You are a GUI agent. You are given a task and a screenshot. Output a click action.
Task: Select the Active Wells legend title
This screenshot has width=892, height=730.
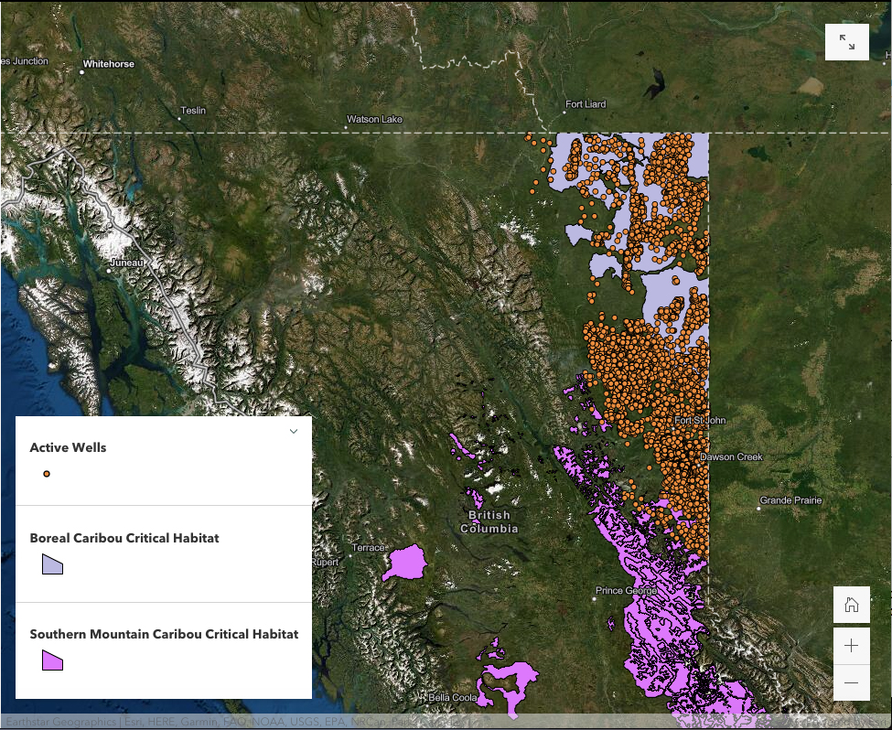[68, 447]
